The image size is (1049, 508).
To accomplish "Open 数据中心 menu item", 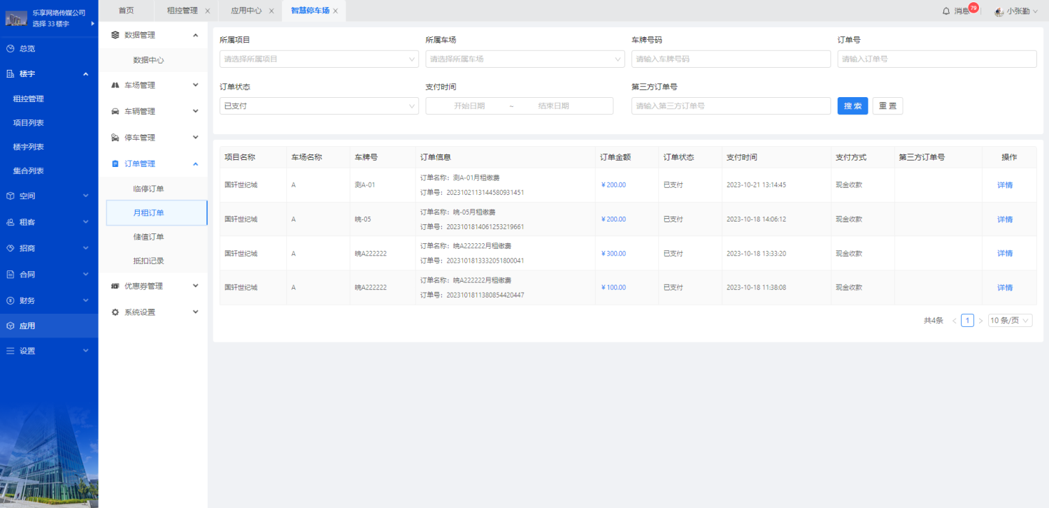I will click(149, 61).
